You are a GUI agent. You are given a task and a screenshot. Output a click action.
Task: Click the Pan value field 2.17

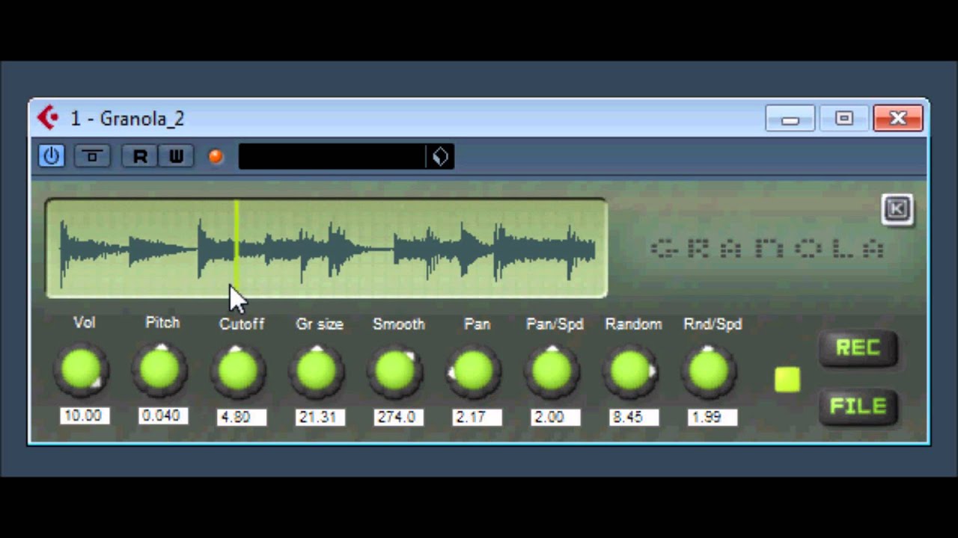coord(477,417)
